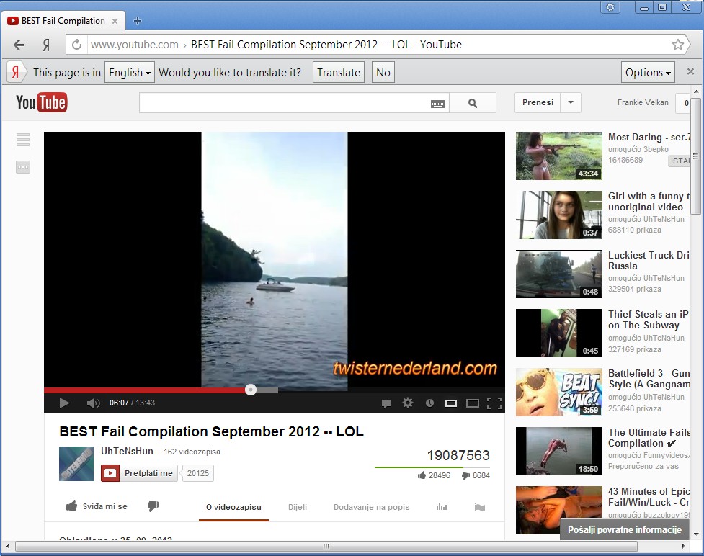Go back with the browser back arrow

point(19,45)
